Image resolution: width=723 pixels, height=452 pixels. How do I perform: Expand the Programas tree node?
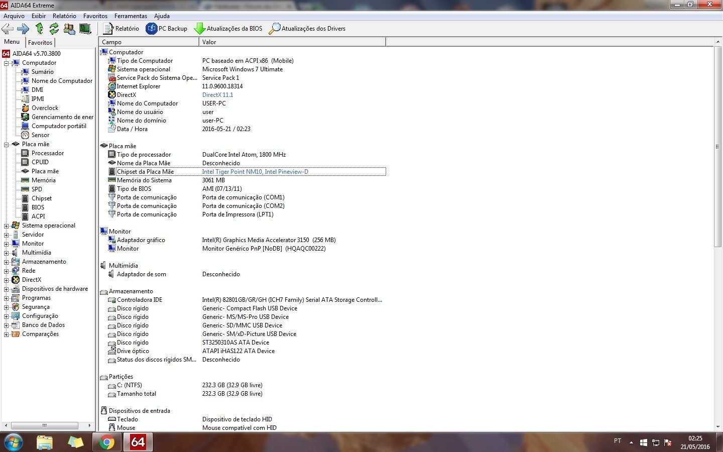click(x=7, y=298)
